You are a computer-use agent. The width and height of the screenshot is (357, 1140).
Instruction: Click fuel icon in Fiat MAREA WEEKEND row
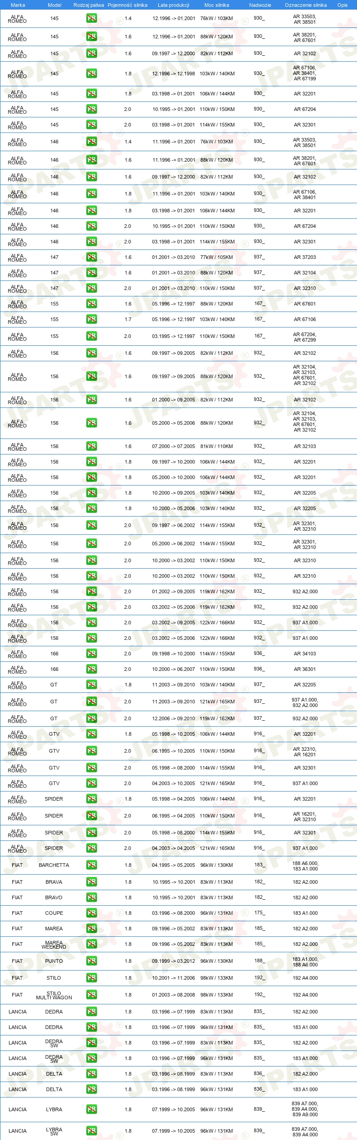click(x=91, y=945)
